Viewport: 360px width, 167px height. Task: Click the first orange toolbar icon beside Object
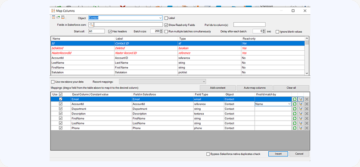click(53, 17)
